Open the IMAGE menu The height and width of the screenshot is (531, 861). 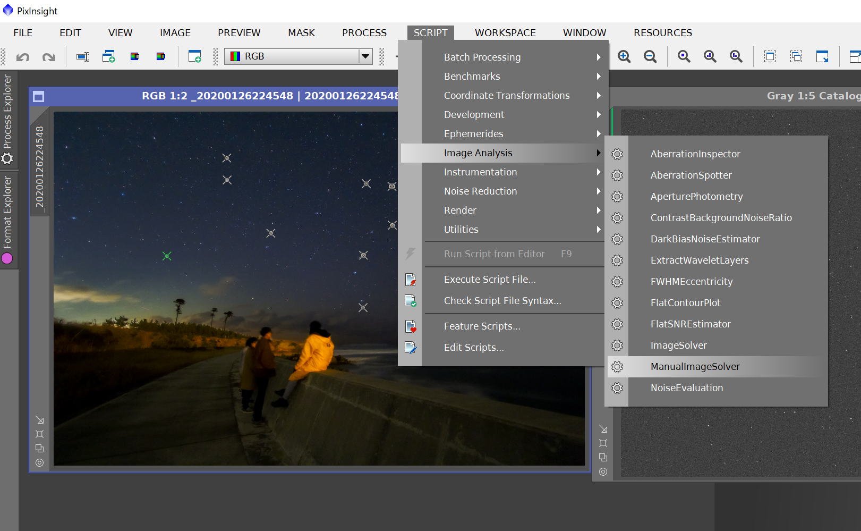(x=175, y=33)
